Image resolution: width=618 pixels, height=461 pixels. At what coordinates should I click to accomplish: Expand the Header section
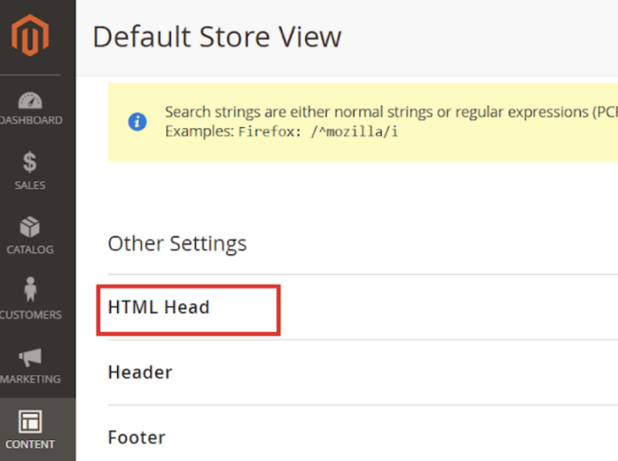pos(140,372)
